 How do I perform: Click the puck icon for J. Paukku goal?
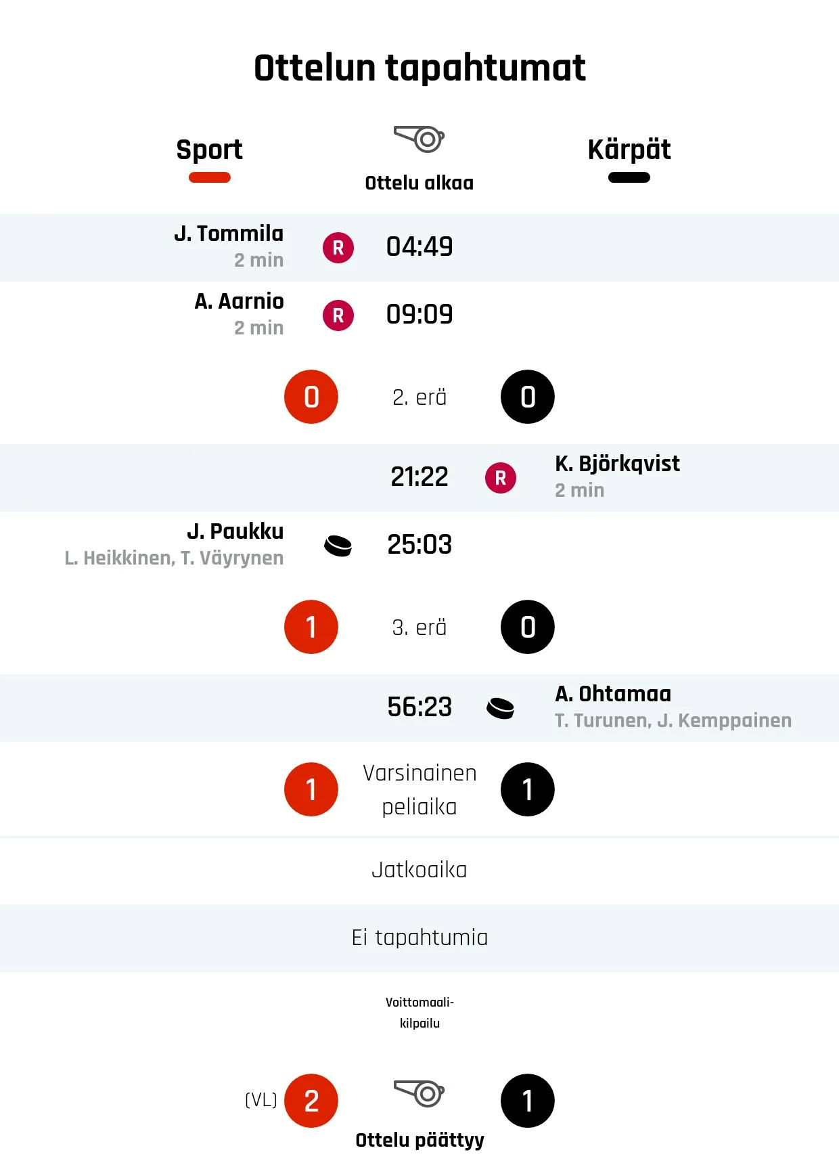tap(338, 546)
